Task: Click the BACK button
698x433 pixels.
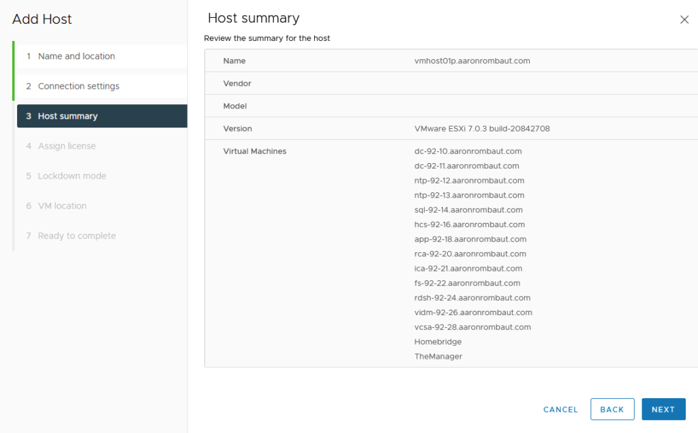Action: [611, 409]
